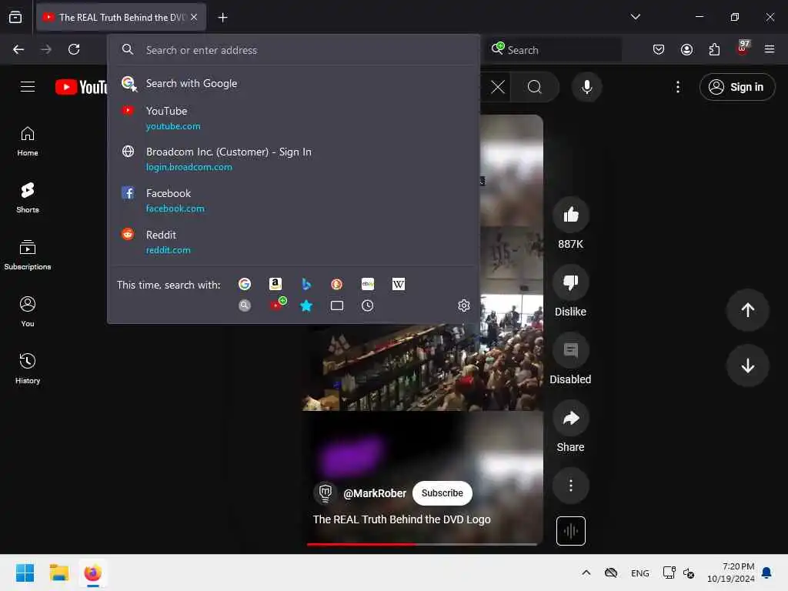Open @MarkRober channel link
Screen dimensions: 788x591
[x=375, y=493]
